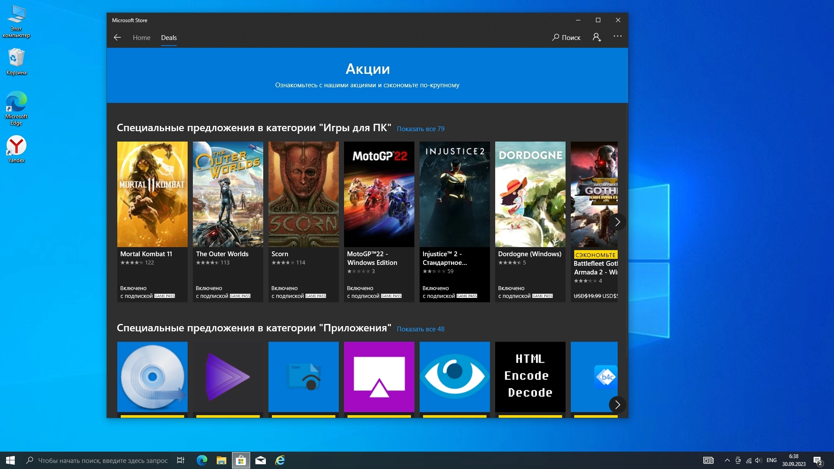Screen dimensions: 834x469
Task: Switch to the Home tab
Action: (142, 38)
